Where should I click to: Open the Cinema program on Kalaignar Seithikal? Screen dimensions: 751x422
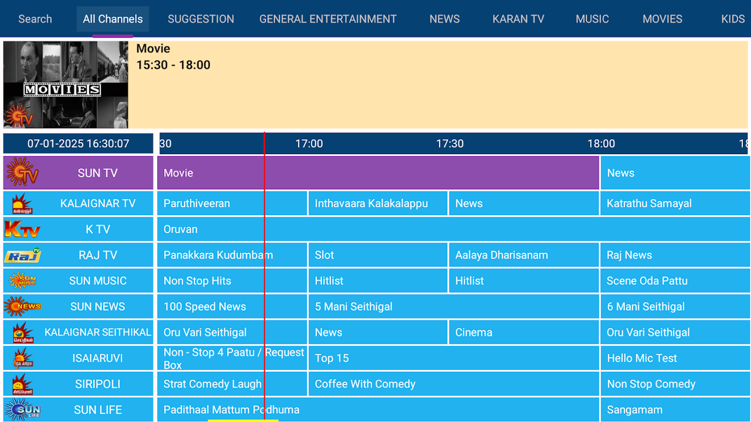(524, 333)
